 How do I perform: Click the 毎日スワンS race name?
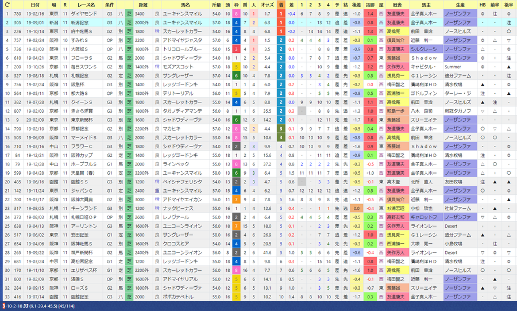(84, 67)
